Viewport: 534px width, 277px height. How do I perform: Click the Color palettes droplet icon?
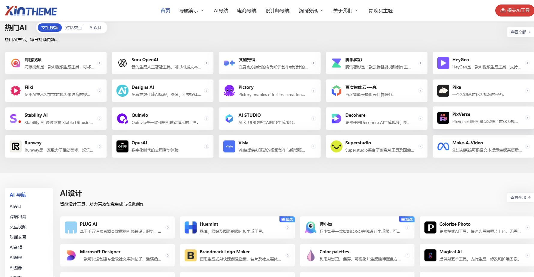click(x=311, y=255)
